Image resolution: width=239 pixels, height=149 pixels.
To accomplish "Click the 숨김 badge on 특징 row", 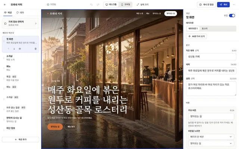I will [14, 77].
